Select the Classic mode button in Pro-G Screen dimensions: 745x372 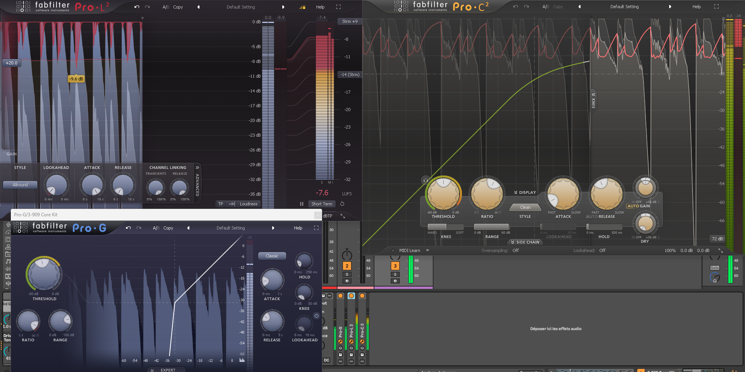click(272, 256)
